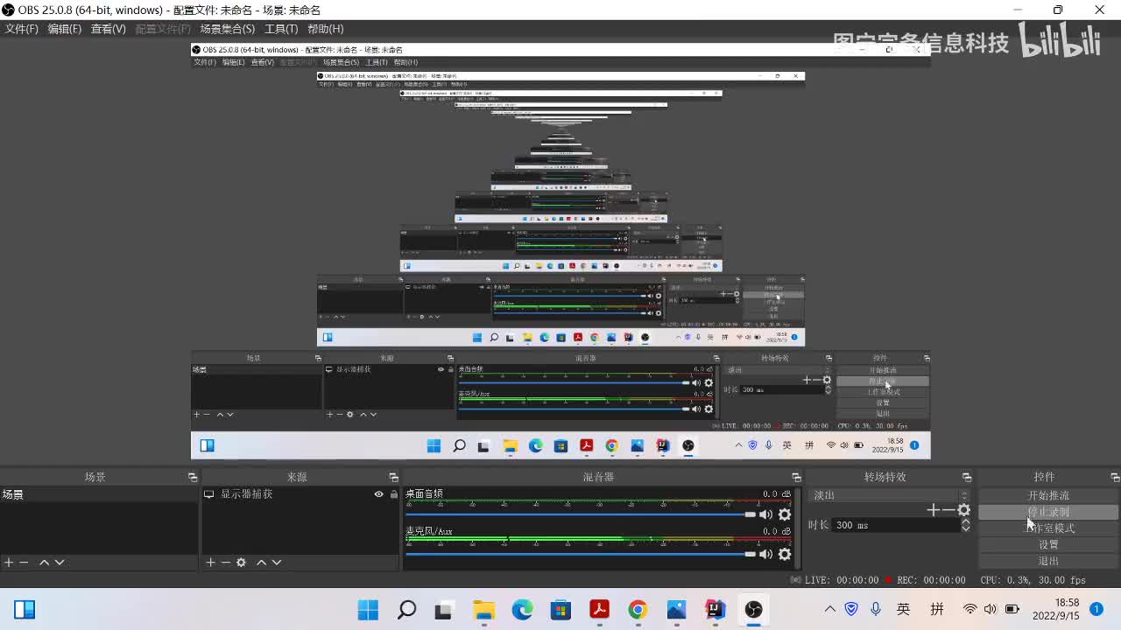Click the 时长 duration input field
1121x630 pixels.
point(895,525)
